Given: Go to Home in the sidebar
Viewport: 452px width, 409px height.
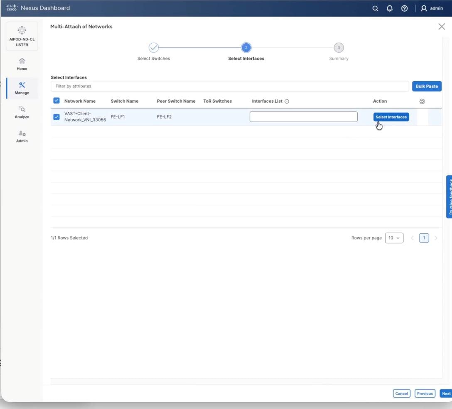Looking at the screenshot, I should (x=22, y=64).
